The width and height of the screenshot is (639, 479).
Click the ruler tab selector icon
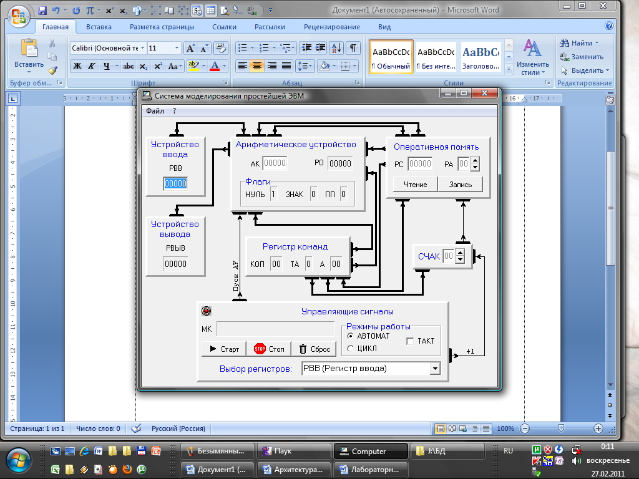pos(12,99)
